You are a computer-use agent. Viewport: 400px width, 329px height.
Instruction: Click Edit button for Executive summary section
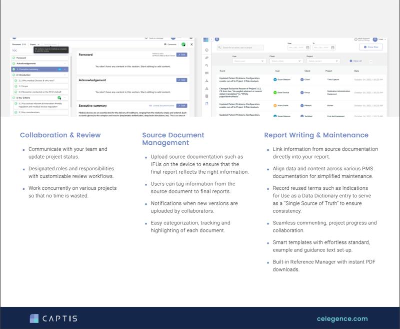point(181,106)
